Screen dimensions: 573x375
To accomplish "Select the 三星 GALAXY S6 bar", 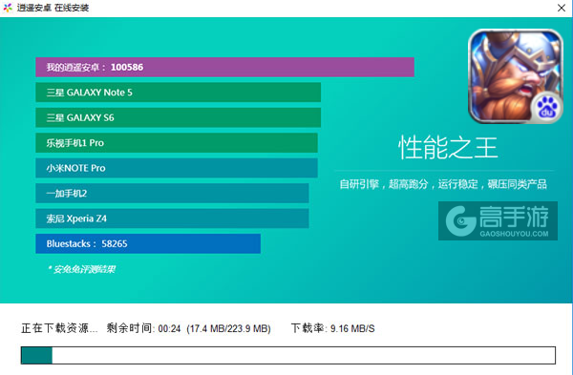I will point(178,117).
